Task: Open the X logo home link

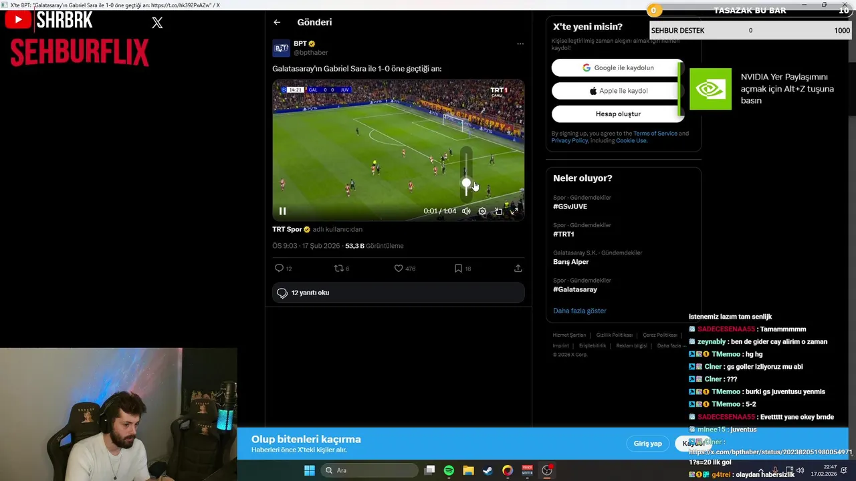Action: click(x=157, y=23)
